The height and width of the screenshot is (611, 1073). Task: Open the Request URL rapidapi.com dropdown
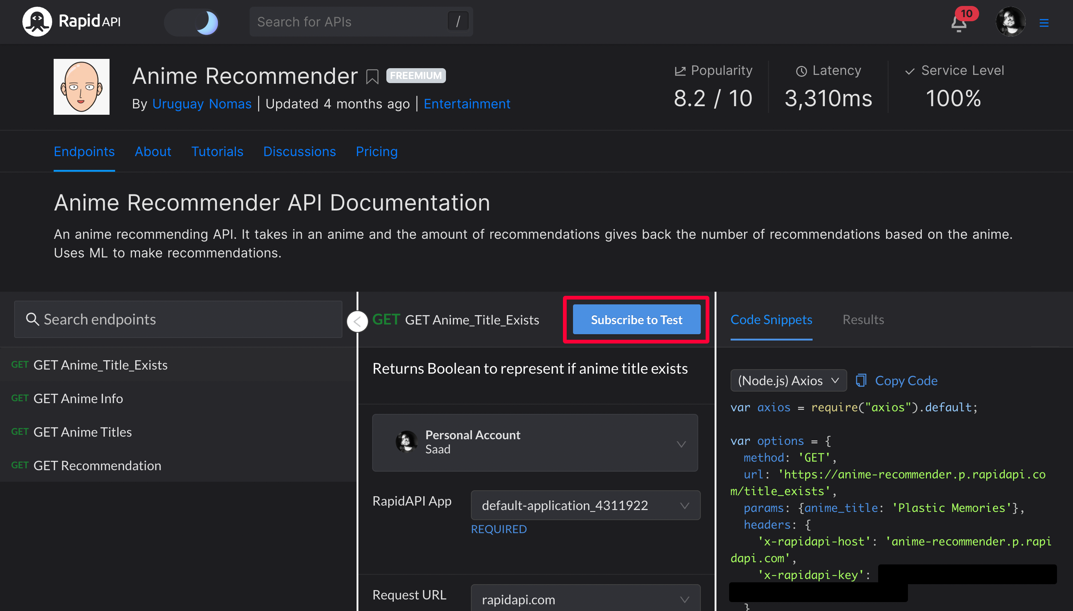[x=585, y=599]
